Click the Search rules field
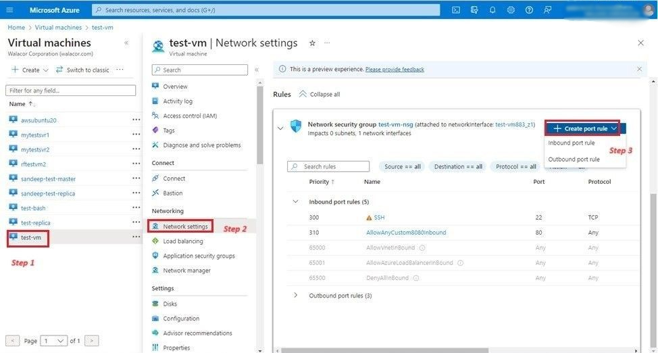Viewport: 658px width, 353px height. click(328, 166)
